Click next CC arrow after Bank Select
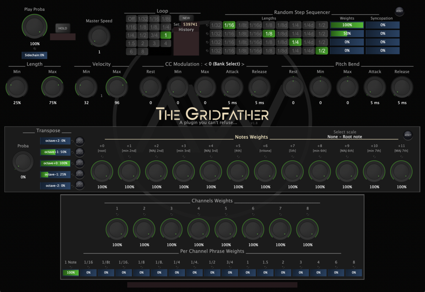Viewport: 425px width, 292px height. (243, 64)
